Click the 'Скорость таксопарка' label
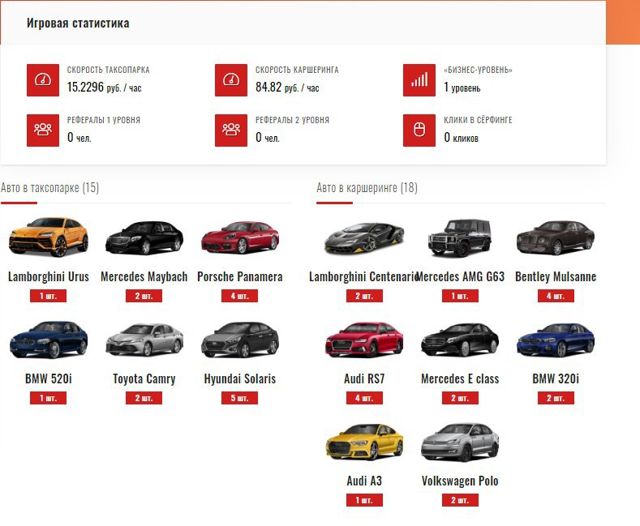640x526 pixels. (108, 70)
